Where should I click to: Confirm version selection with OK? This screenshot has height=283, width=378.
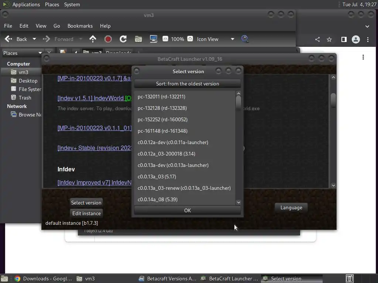click(187, 210)
